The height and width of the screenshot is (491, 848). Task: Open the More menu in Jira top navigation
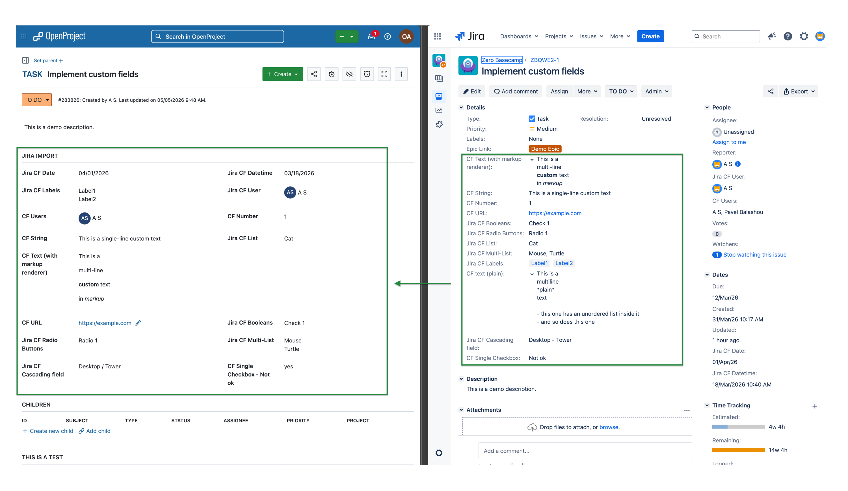coord(620,36)
